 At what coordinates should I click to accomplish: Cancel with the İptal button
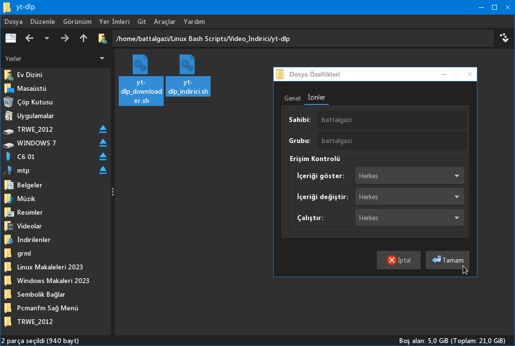click(x=399, y=260)
